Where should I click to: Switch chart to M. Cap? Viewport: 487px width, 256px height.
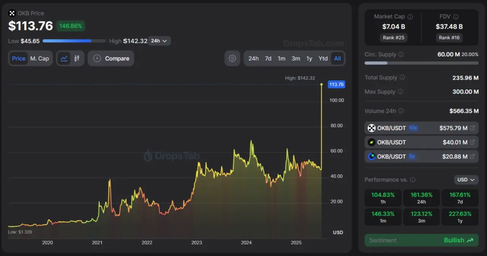tap(40, 59)
